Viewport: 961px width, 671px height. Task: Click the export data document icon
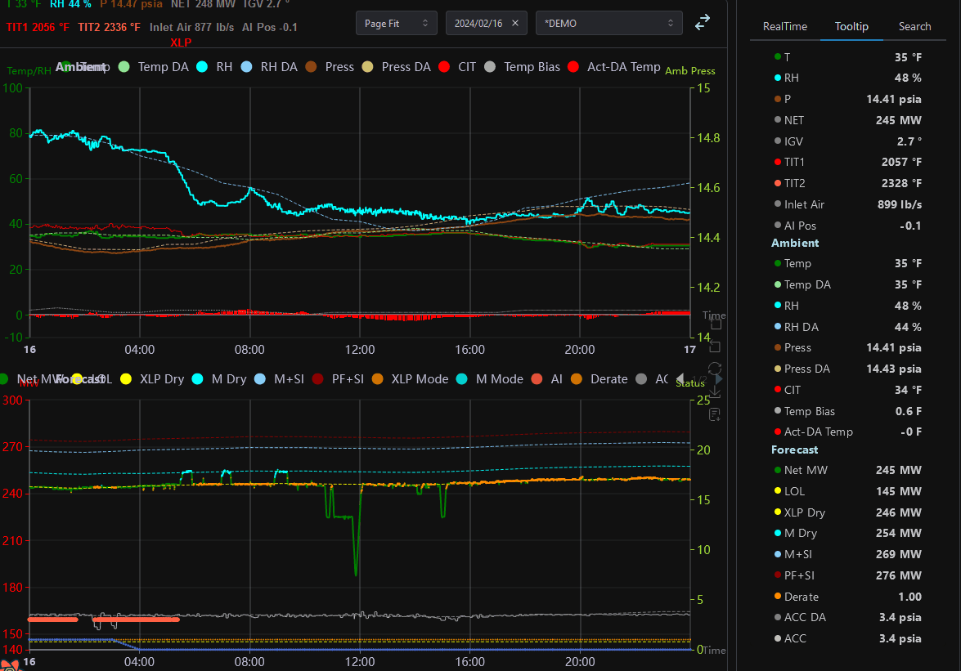(x=715, y=415)
